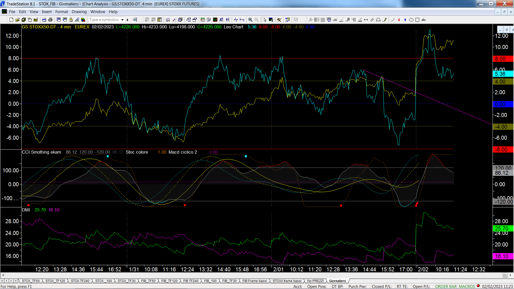Viewport: 514px width, 289px height.
Task: Switch to the FIB_TF60 tab
Action: (x=148, y=281)
